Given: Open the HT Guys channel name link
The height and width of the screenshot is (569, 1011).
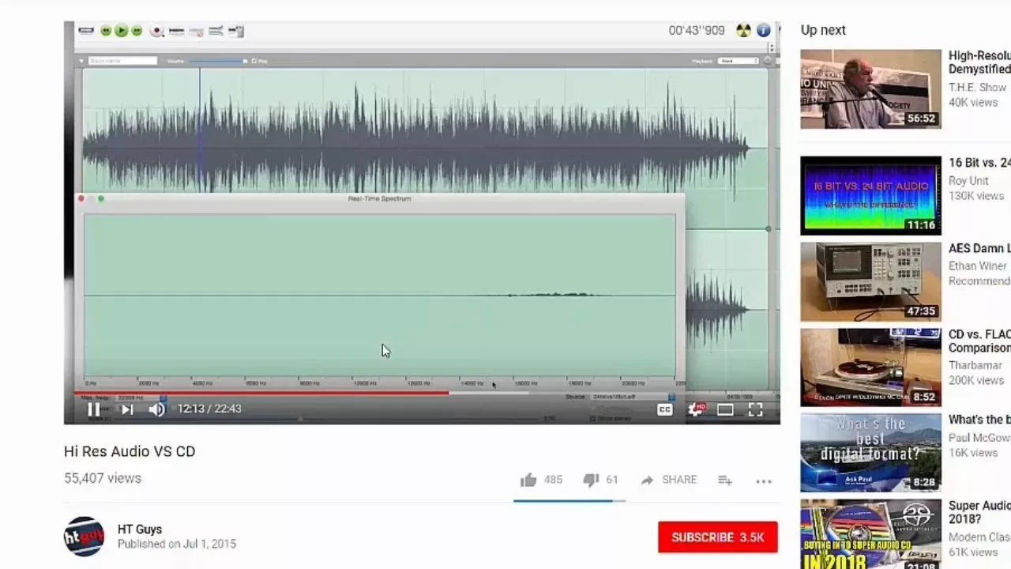Looking at the screenshot, I should 140,529.
